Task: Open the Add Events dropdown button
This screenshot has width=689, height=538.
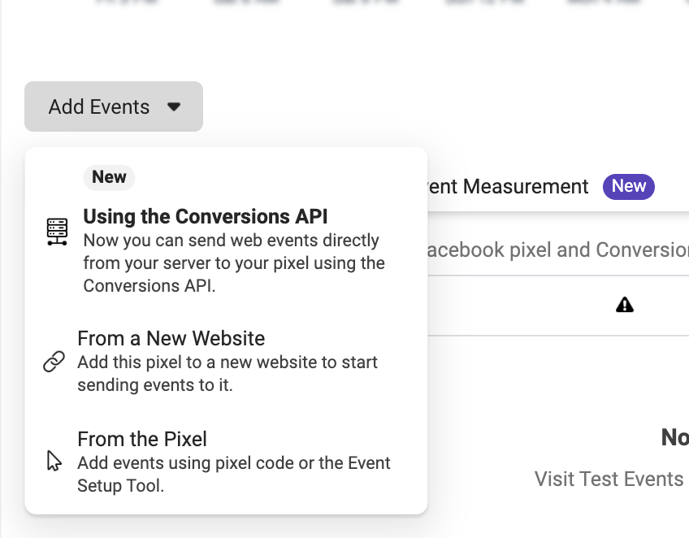Action: (x=114, y=106)
